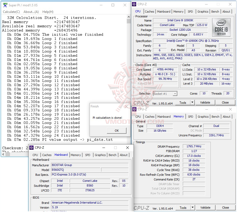
Task: Switch to Mainboard tab in top CPU-Z window
Action: click(164, 12)
